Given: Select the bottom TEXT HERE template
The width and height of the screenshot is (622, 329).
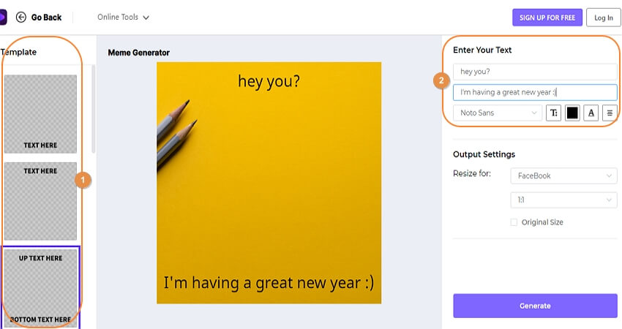Looking at the screenshot, I should pos(40,114).
